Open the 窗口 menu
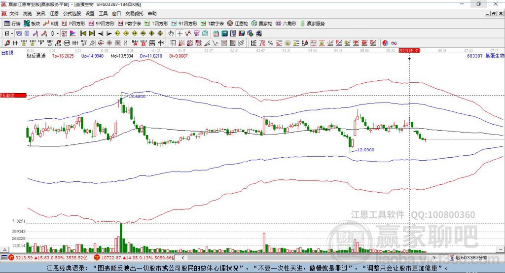 click(116, 13)
